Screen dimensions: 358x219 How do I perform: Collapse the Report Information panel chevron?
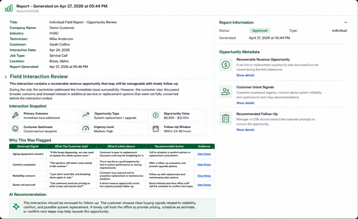(346, 22)
